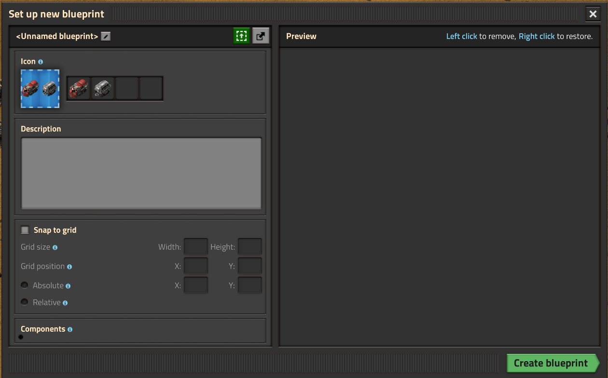This screenshot has height=378, width=608.
Task: Open the info tooltip next to Icon
Action: (x=41, y=62)
